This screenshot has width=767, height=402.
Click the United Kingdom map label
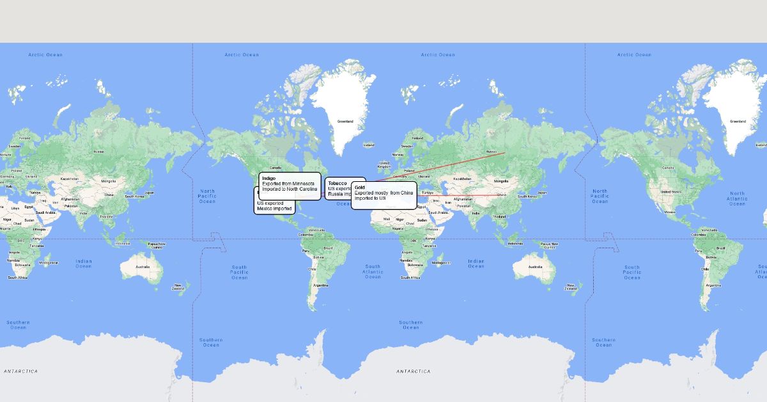click(x=385, y=165)
